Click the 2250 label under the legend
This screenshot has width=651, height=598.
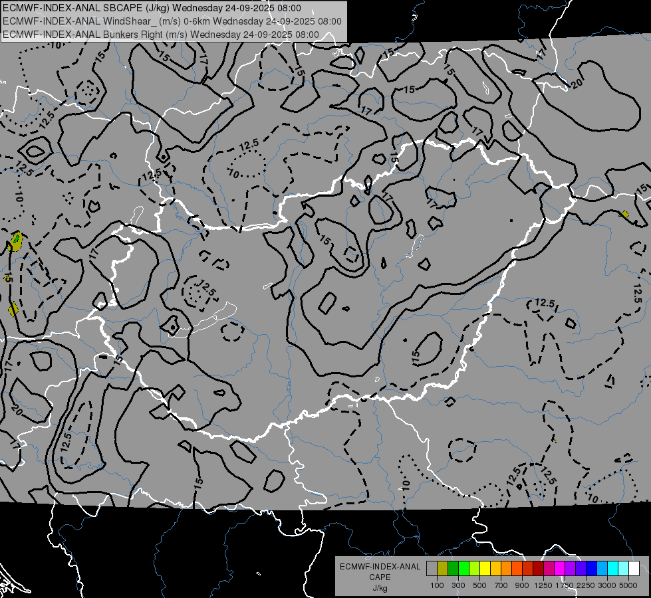pos(586,585)
